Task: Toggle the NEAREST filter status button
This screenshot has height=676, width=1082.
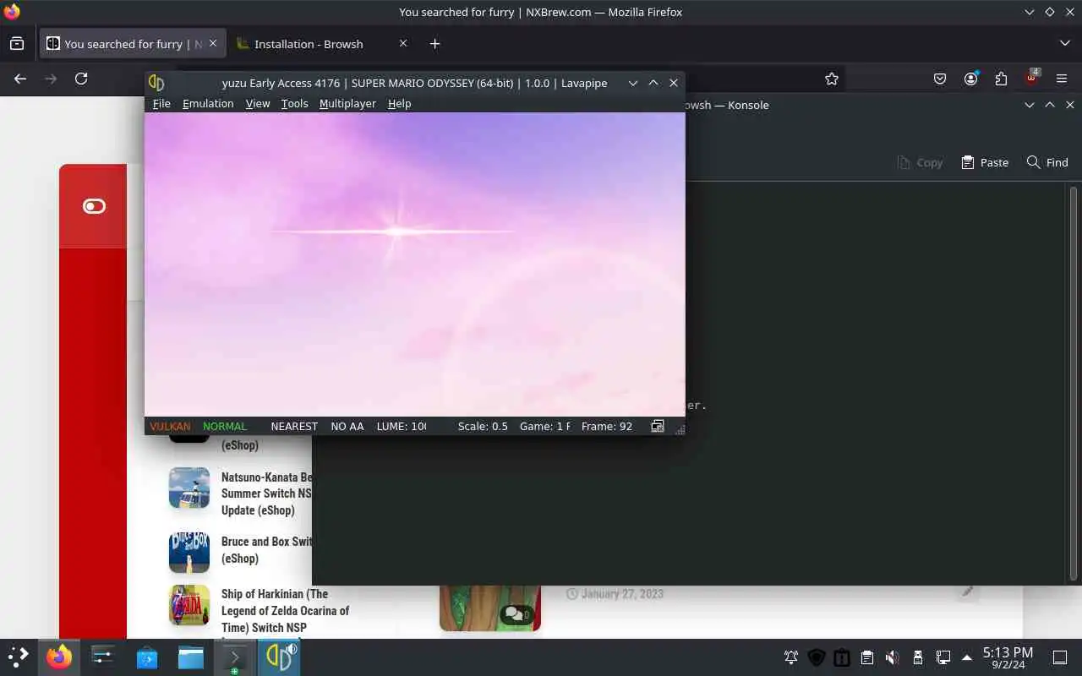Action: point(294,426)
